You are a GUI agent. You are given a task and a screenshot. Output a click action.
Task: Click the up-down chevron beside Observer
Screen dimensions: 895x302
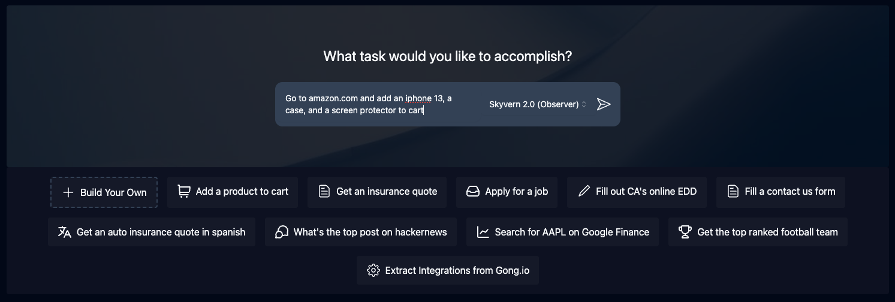(584, 104)
